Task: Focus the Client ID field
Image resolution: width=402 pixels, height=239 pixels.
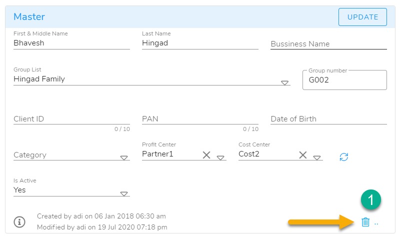Action: (71, 119)
